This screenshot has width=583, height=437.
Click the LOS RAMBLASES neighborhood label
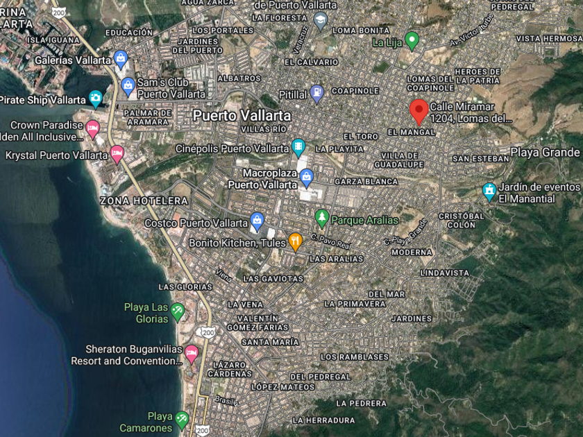click(355, 357)
